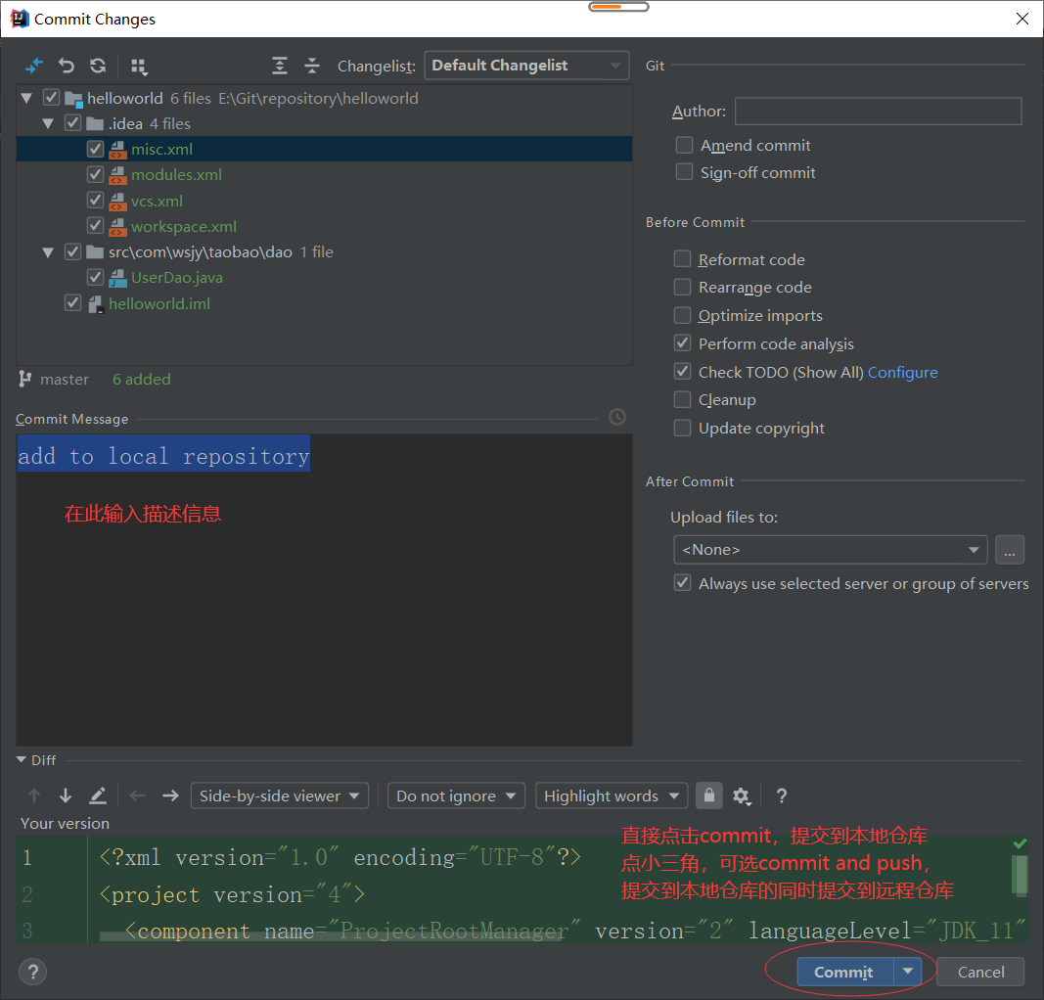Open the Side-by-side viewer dropdown
The width and height of the screenshot is (1044, 1000).
coord(280,795)
